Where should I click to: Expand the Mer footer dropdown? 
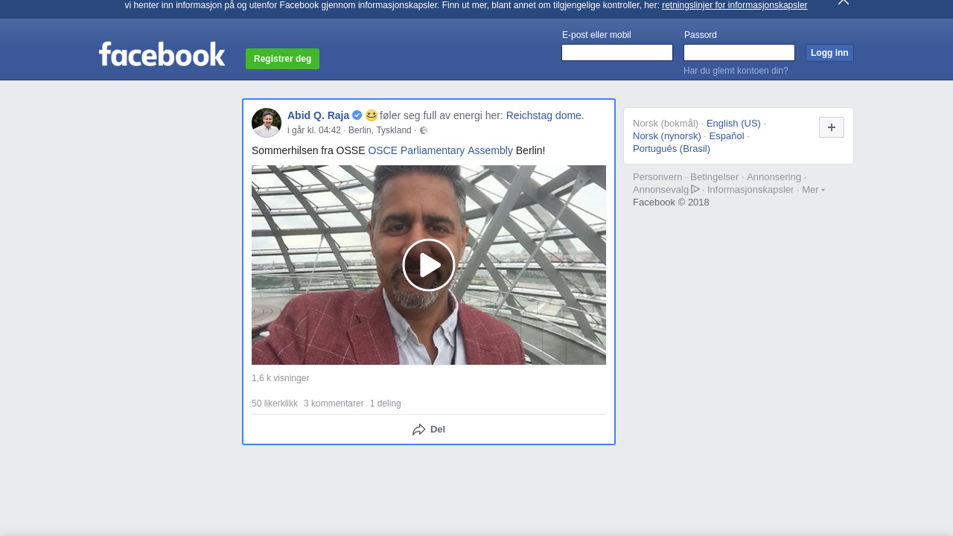point(813,190)
